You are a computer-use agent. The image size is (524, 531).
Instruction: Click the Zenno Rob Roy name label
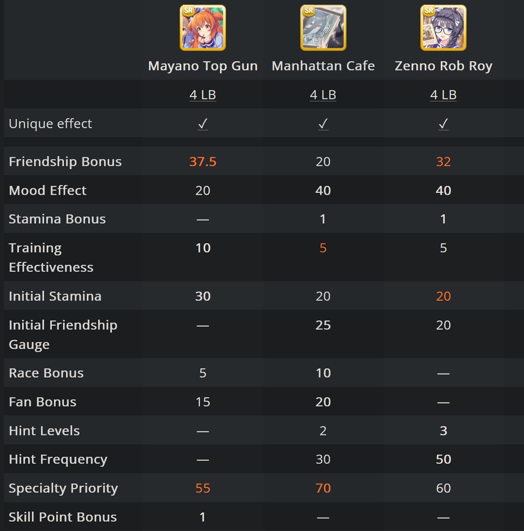point(443,66)
